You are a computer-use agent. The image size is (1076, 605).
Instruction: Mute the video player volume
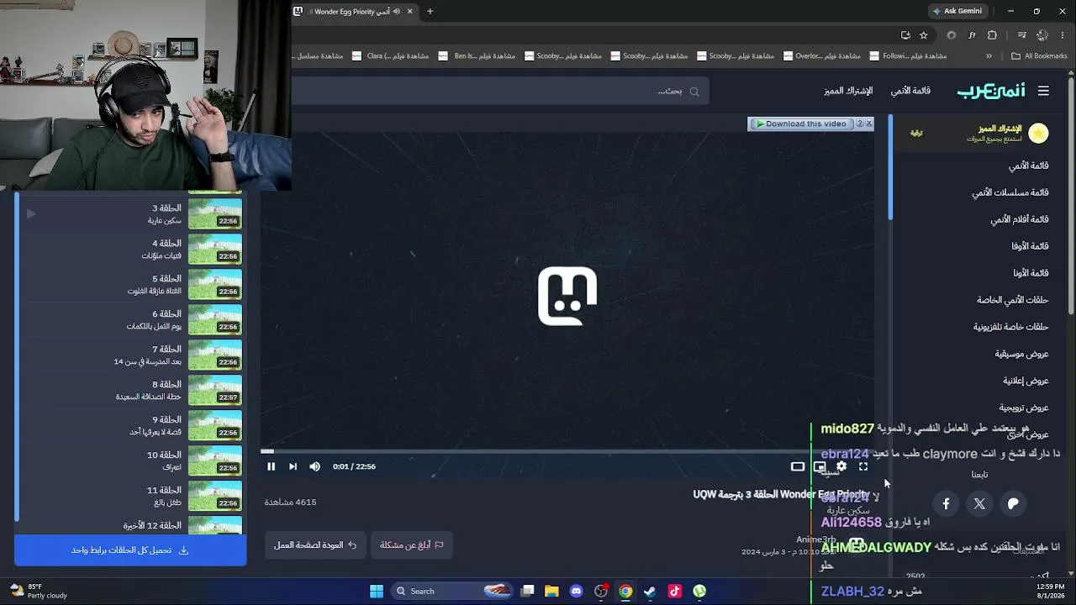click(314, 466)
